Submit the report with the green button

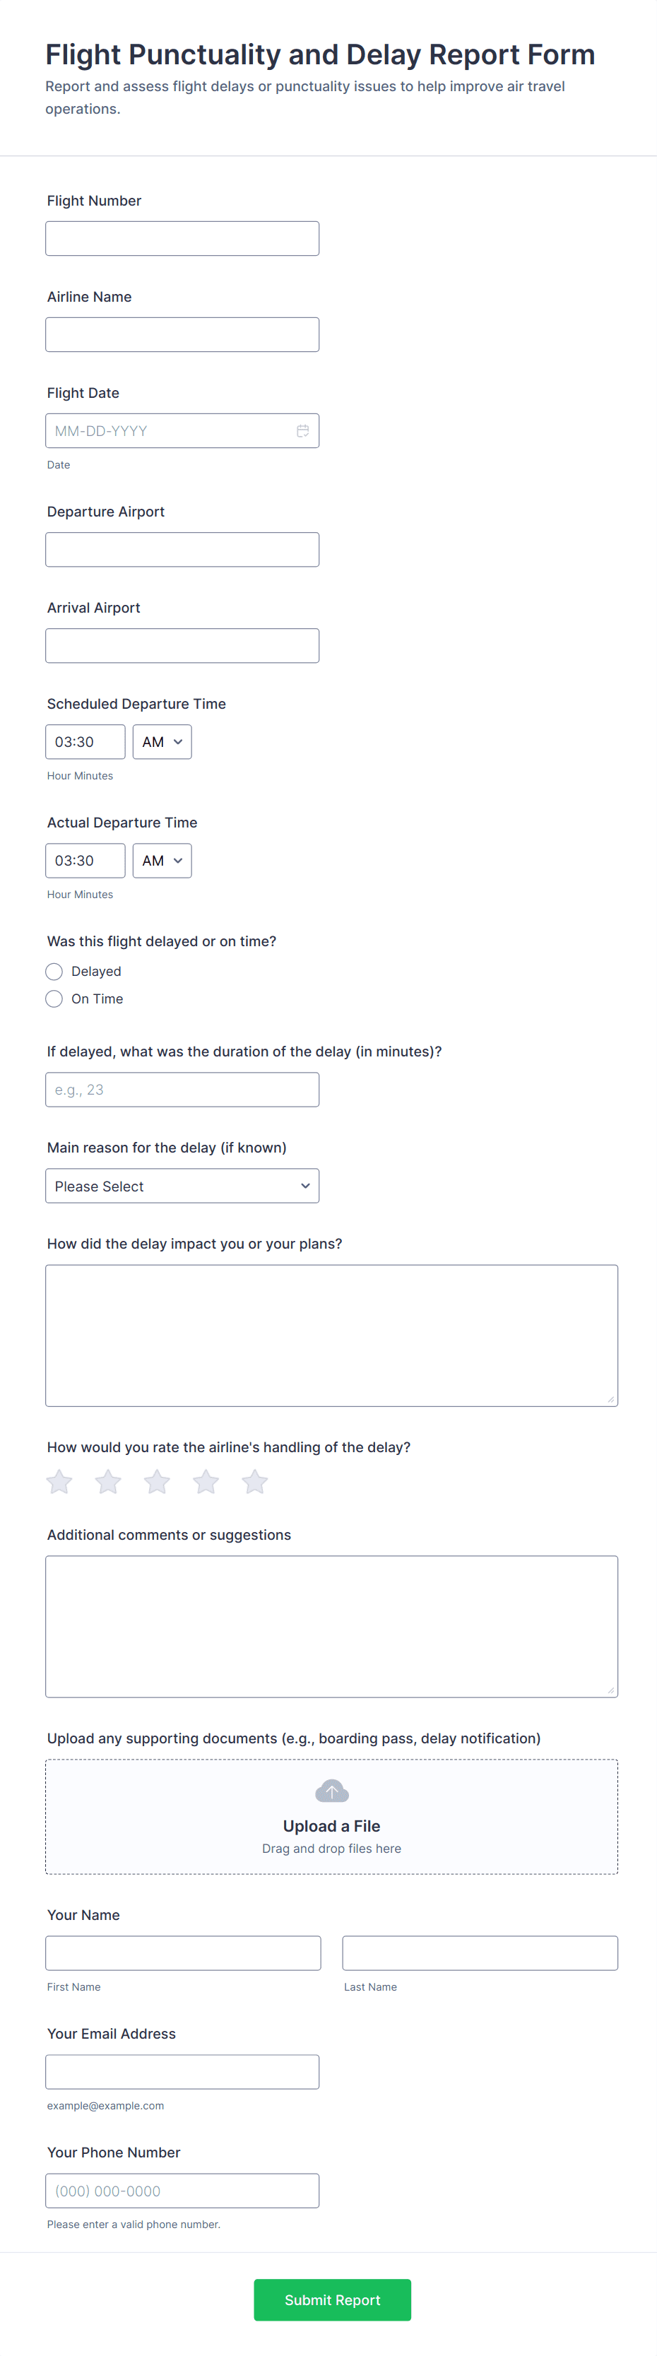(x=332, y=2299)
